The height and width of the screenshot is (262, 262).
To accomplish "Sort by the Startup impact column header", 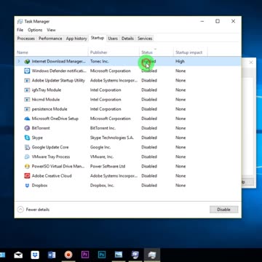I will [x=191, y=52].
